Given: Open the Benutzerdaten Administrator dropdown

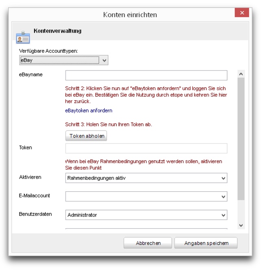Looking at the screenshot, I should pos(146,215).
